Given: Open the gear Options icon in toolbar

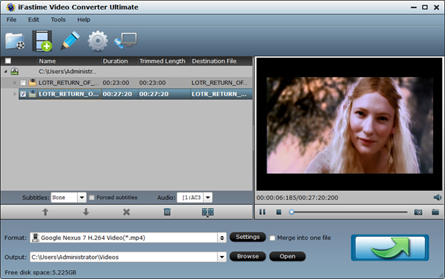Looking at the screenshot, I should (x=98, y=41).
